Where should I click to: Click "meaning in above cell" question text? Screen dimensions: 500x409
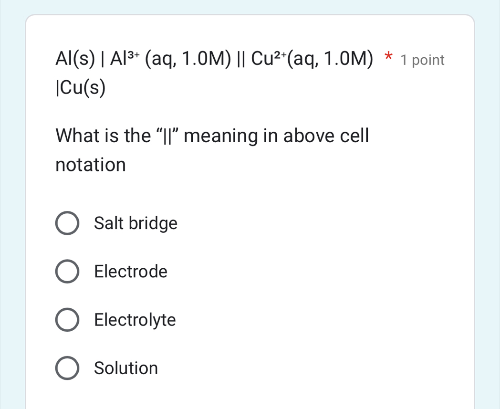[277, 136]
